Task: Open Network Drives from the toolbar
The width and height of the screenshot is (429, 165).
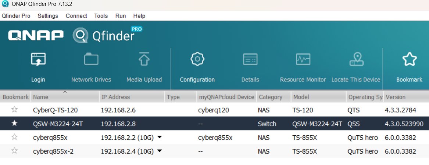Action: pyautogui.click(x=91, y=59)
